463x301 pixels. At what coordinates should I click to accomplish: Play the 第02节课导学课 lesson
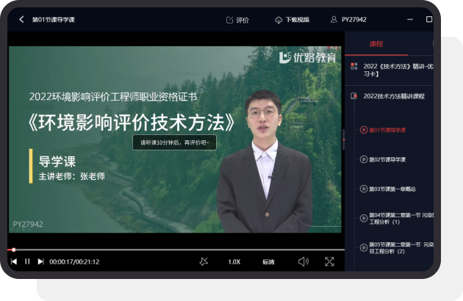click(x=387, y=159)
